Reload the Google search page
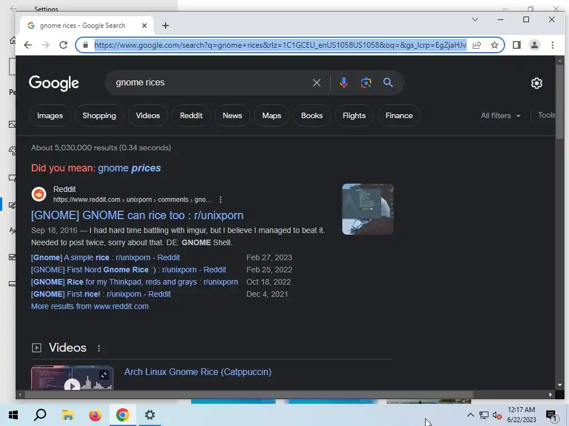Screen dimensions: 569x426 click(x=63, y=45)
